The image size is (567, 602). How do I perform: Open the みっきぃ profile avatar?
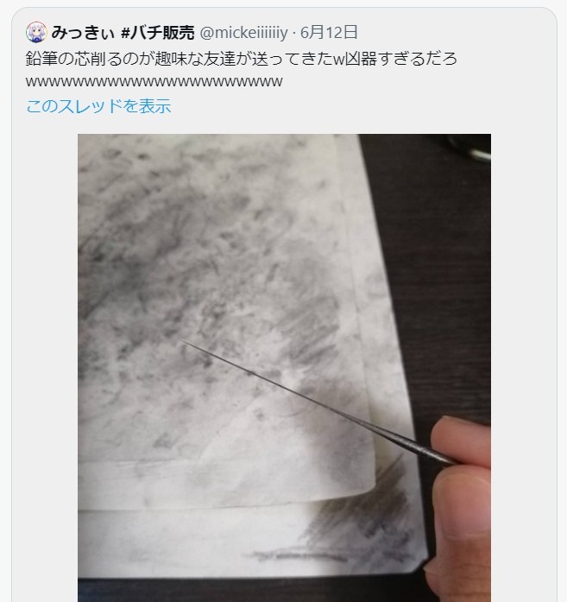[36, 32]
